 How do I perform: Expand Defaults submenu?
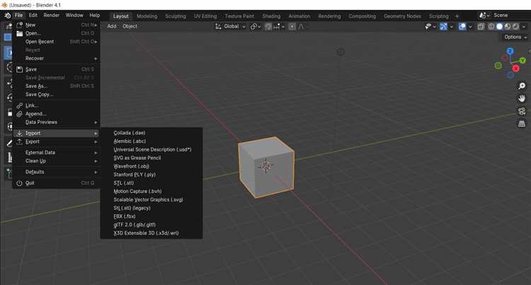[x=56, y=172]
